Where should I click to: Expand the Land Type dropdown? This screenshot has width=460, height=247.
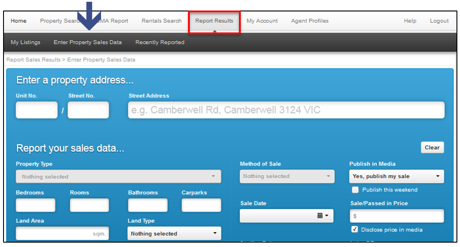pos(174,233)
